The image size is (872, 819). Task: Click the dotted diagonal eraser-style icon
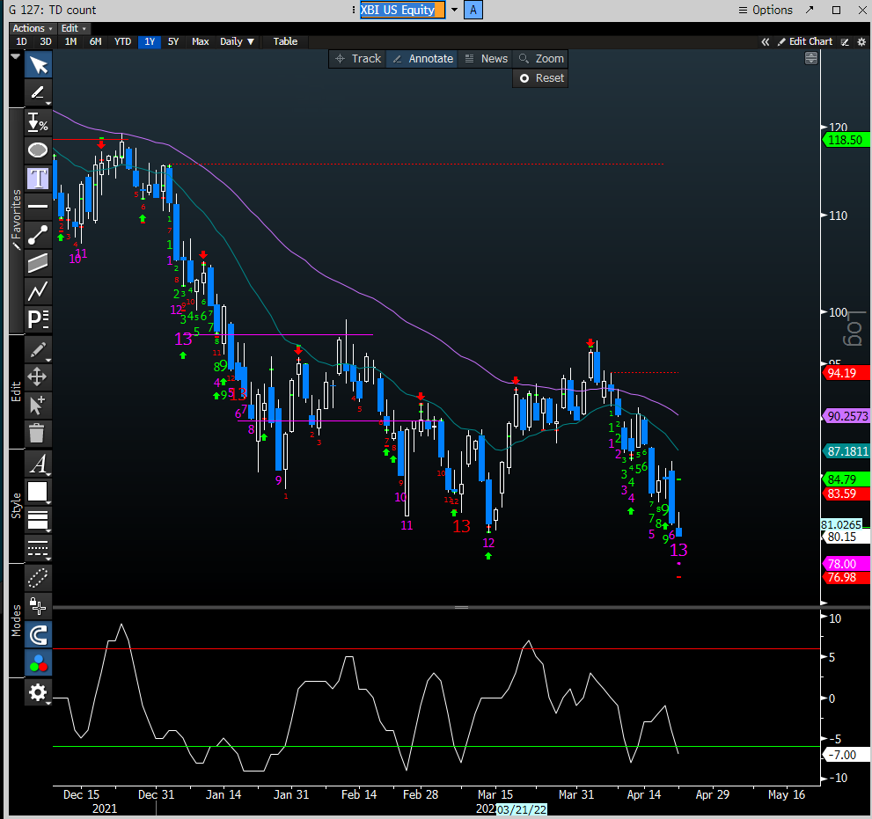pyautogui.click(x=39, y=578)
